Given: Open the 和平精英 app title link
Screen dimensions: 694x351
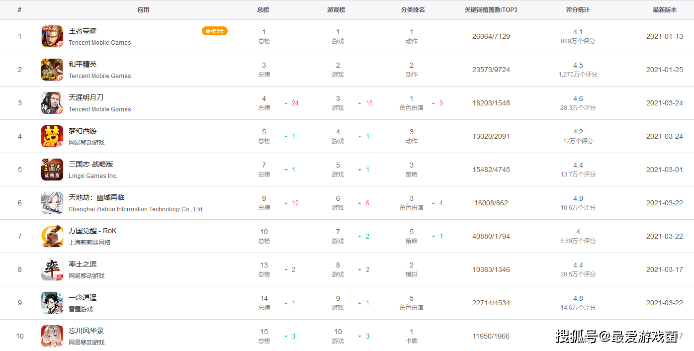Looking at the screenshot, I should tap(83, 65).
